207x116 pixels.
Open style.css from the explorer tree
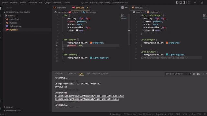pyautogui.click(x=13, y=23)
